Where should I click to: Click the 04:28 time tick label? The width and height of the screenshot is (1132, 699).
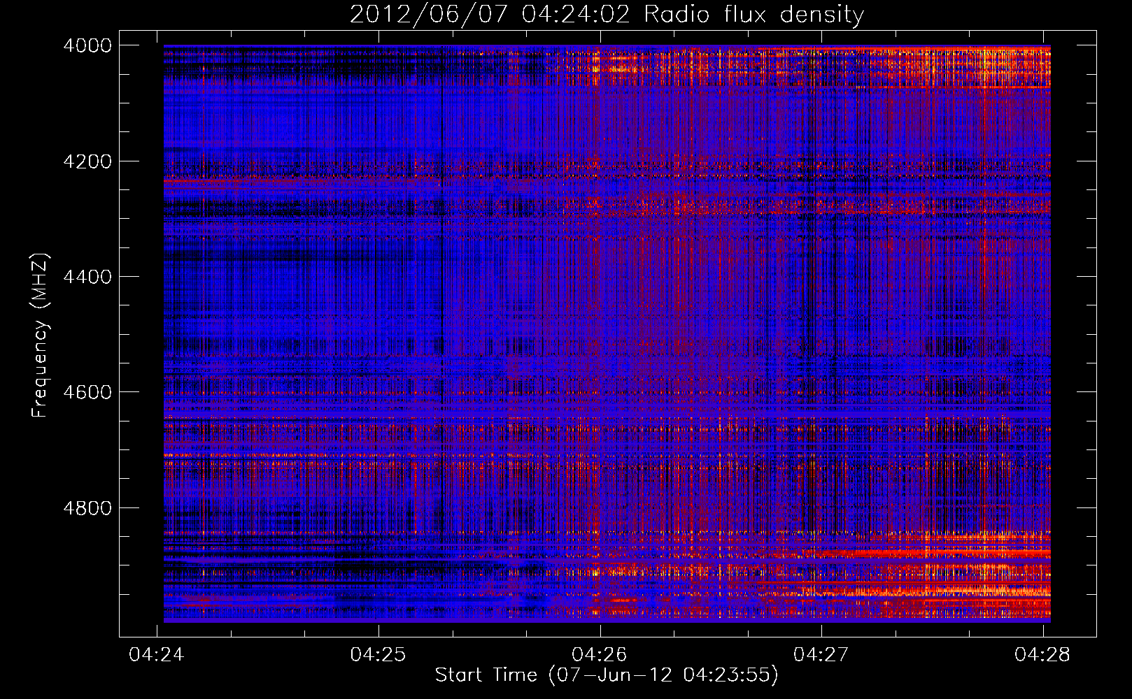(1042, 654)
